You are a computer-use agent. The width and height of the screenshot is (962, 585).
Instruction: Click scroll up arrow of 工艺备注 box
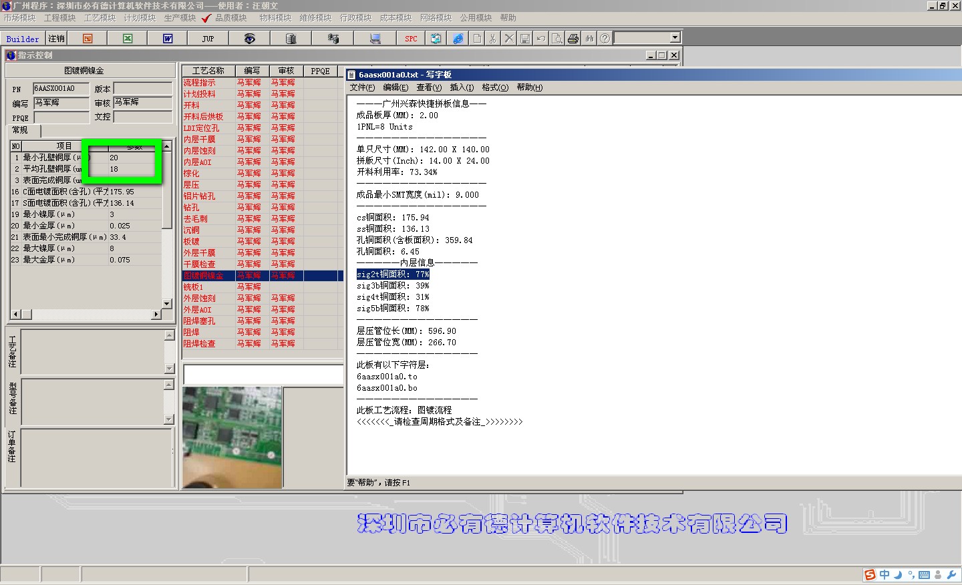[169, 335]
